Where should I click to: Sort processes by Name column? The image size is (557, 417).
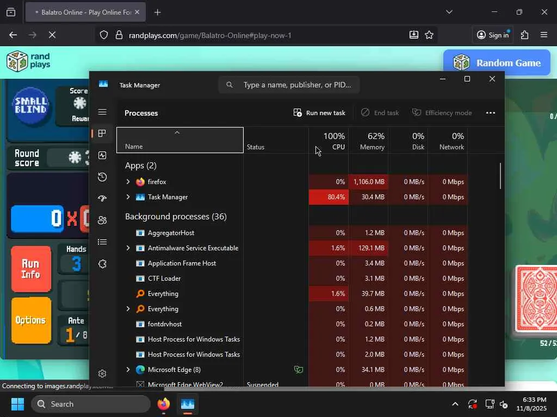[180, 140]
